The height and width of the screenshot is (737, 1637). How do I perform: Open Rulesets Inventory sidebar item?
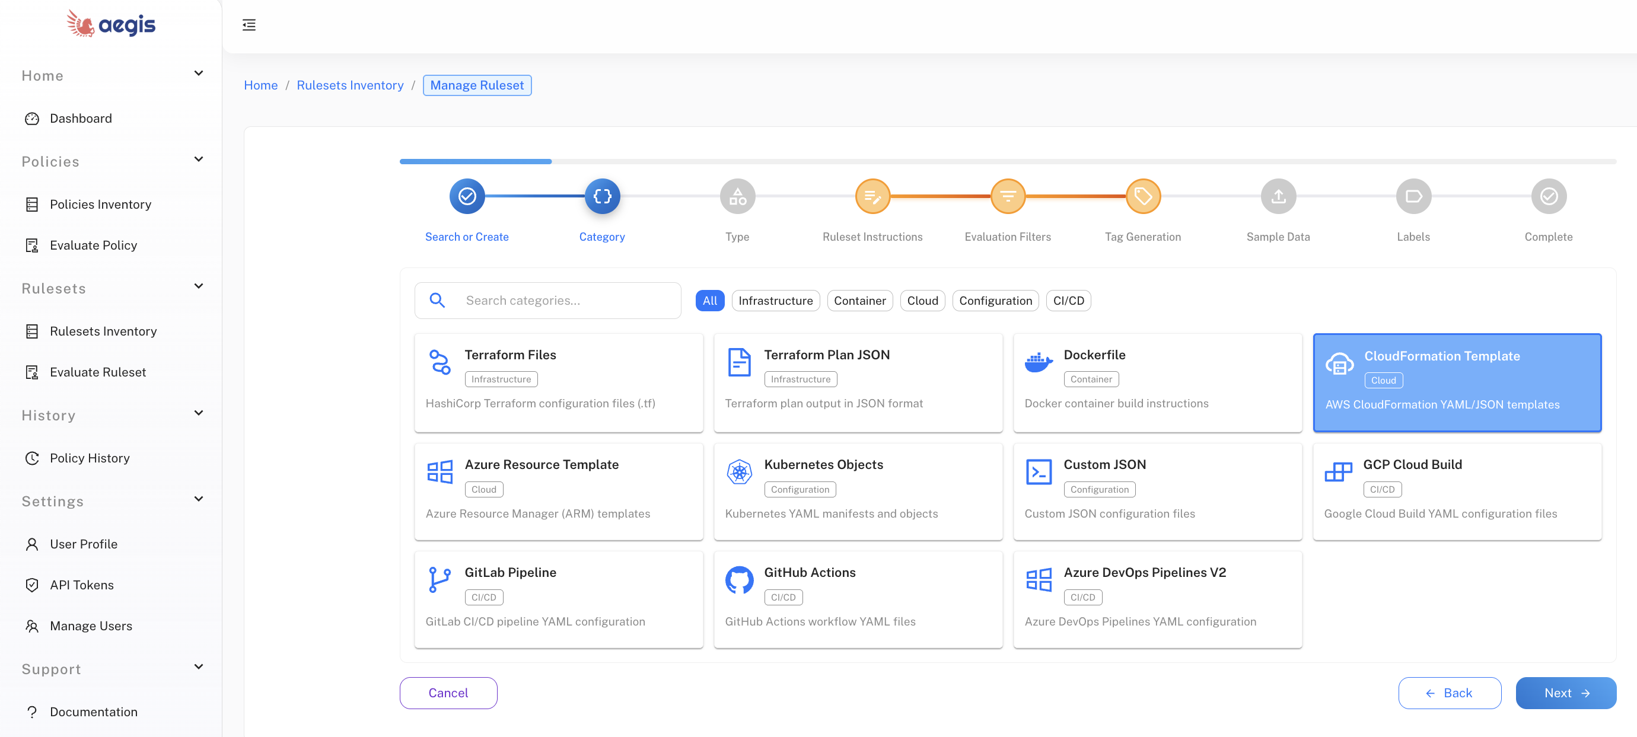coord(103,331)
